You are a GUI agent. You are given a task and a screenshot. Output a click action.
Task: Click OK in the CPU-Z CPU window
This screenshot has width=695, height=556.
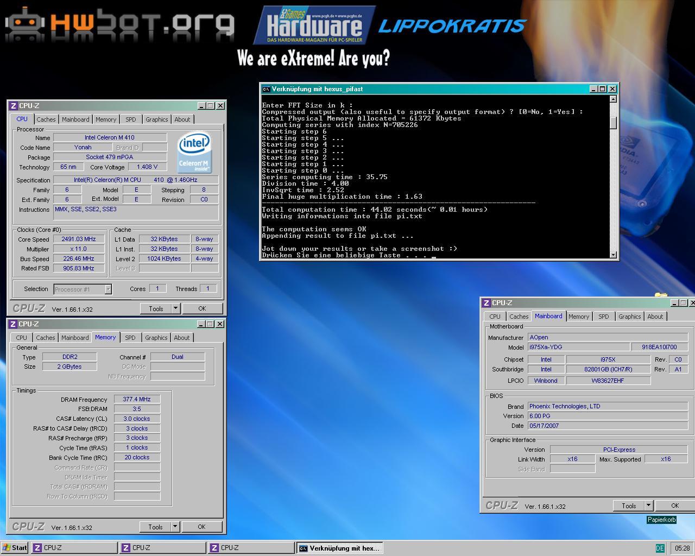[202, 308]
